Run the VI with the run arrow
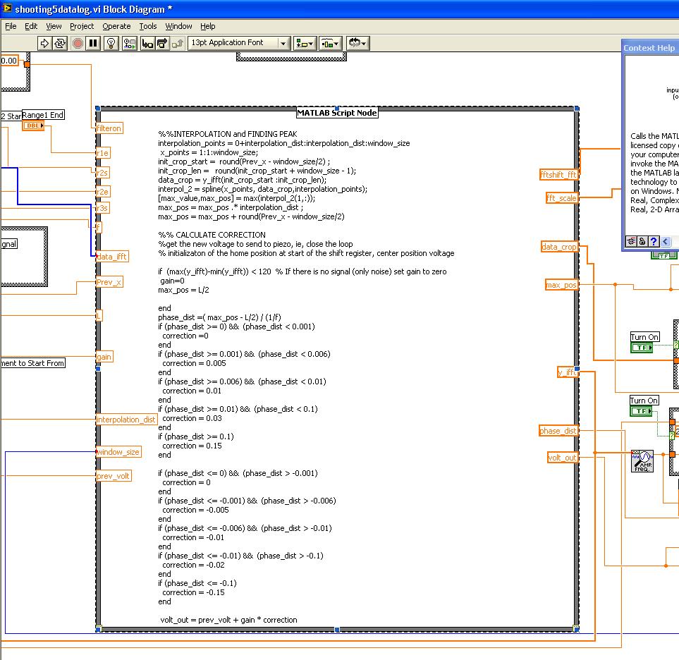 44,43
